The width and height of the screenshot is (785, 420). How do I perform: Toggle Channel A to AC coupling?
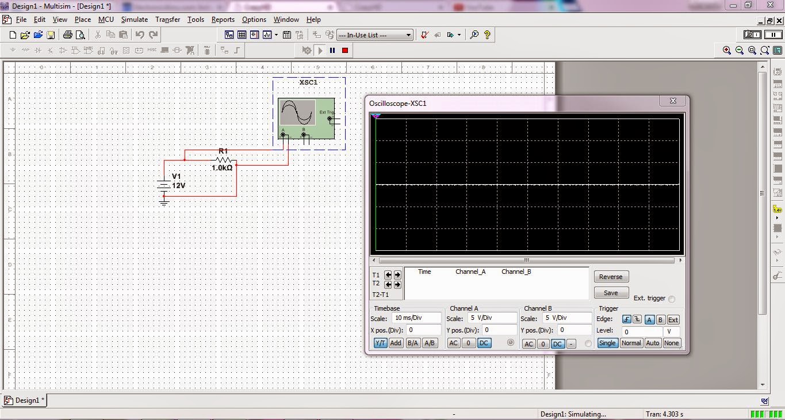pos(454,343)
